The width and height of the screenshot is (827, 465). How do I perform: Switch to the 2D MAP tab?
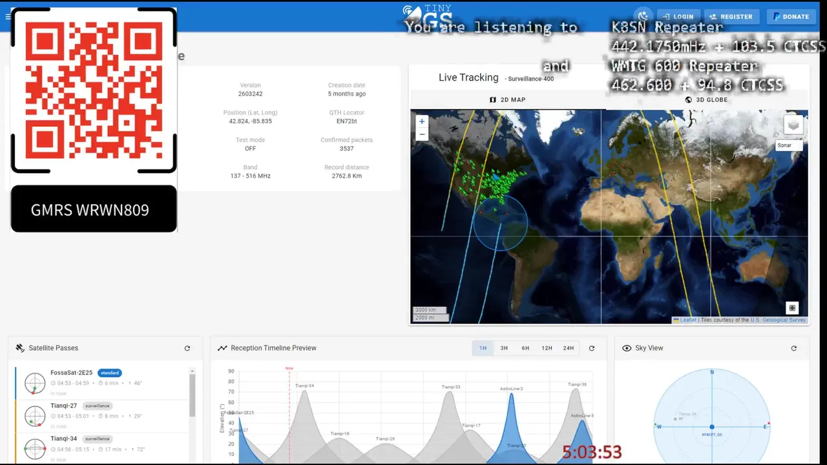(x=508, y=100)
